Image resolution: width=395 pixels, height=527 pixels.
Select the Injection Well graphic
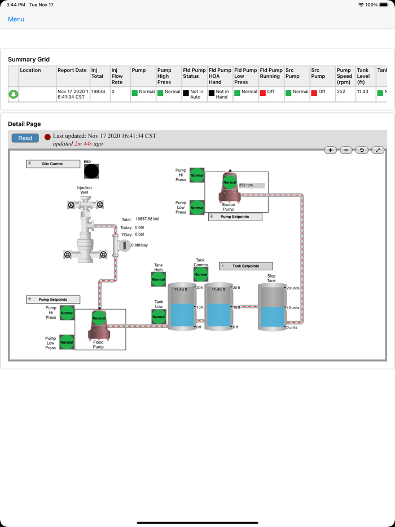pos(85,230)
